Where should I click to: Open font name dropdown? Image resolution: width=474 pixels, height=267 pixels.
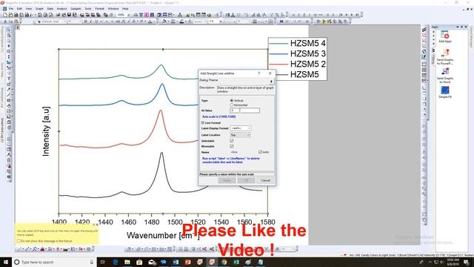[65, 22]
